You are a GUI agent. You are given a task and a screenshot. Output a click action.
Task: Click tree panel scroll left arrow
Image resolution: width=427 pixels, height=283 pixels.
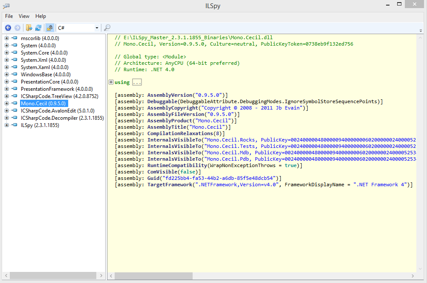(6, 275)
